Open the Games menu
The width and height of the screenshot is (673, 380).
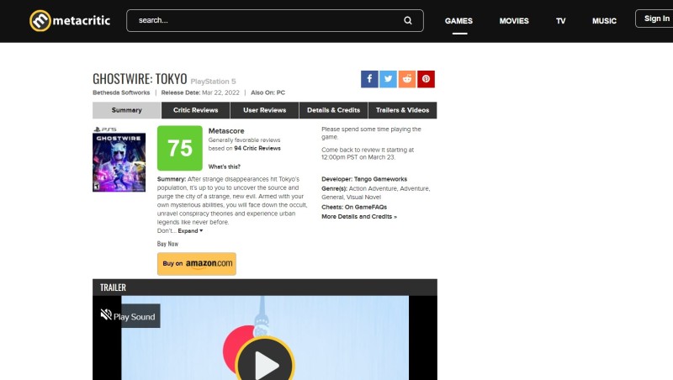click(x=458, y=21)
